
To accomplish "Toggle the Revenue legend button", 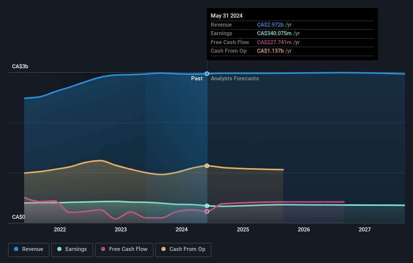I will tap(29, 249).
